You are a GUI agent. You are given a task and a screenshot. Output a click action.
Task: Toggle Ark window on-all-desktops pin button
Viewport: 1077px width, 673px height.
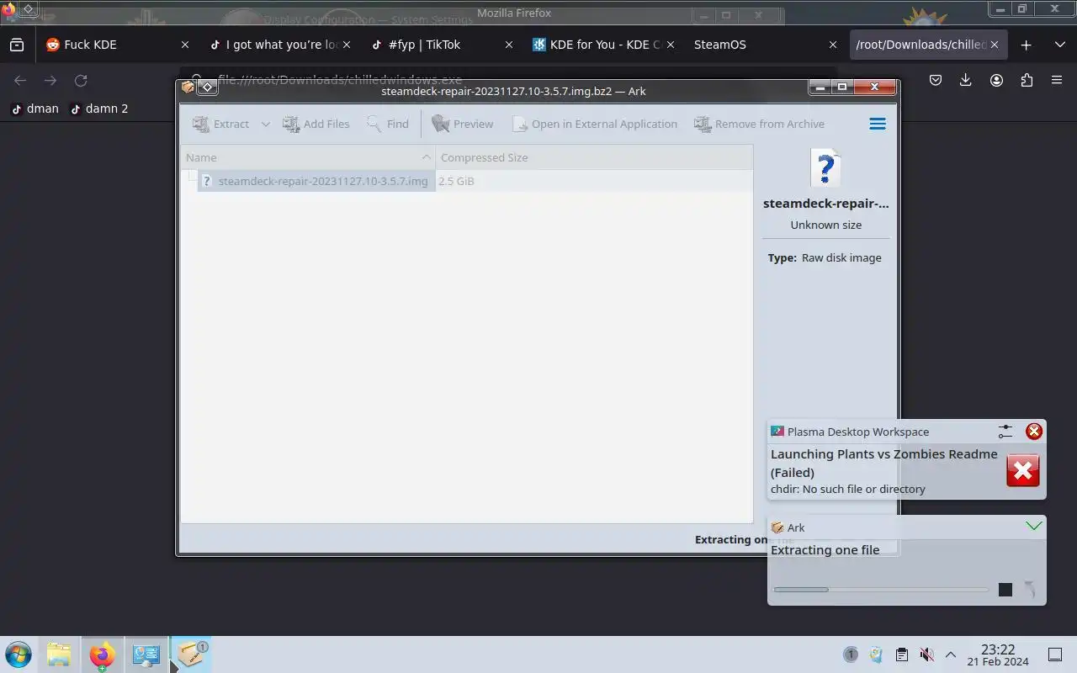coord(207,87)
